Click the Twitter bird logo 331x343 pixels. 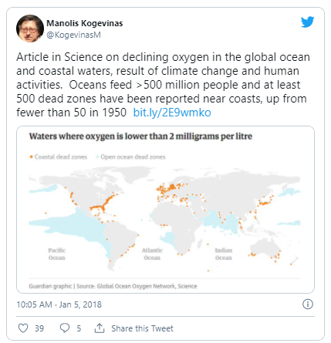[308, 22]
